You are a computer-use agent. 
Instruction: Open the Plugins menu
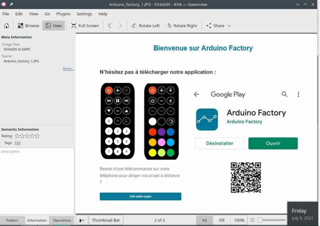tap(63, 14)
